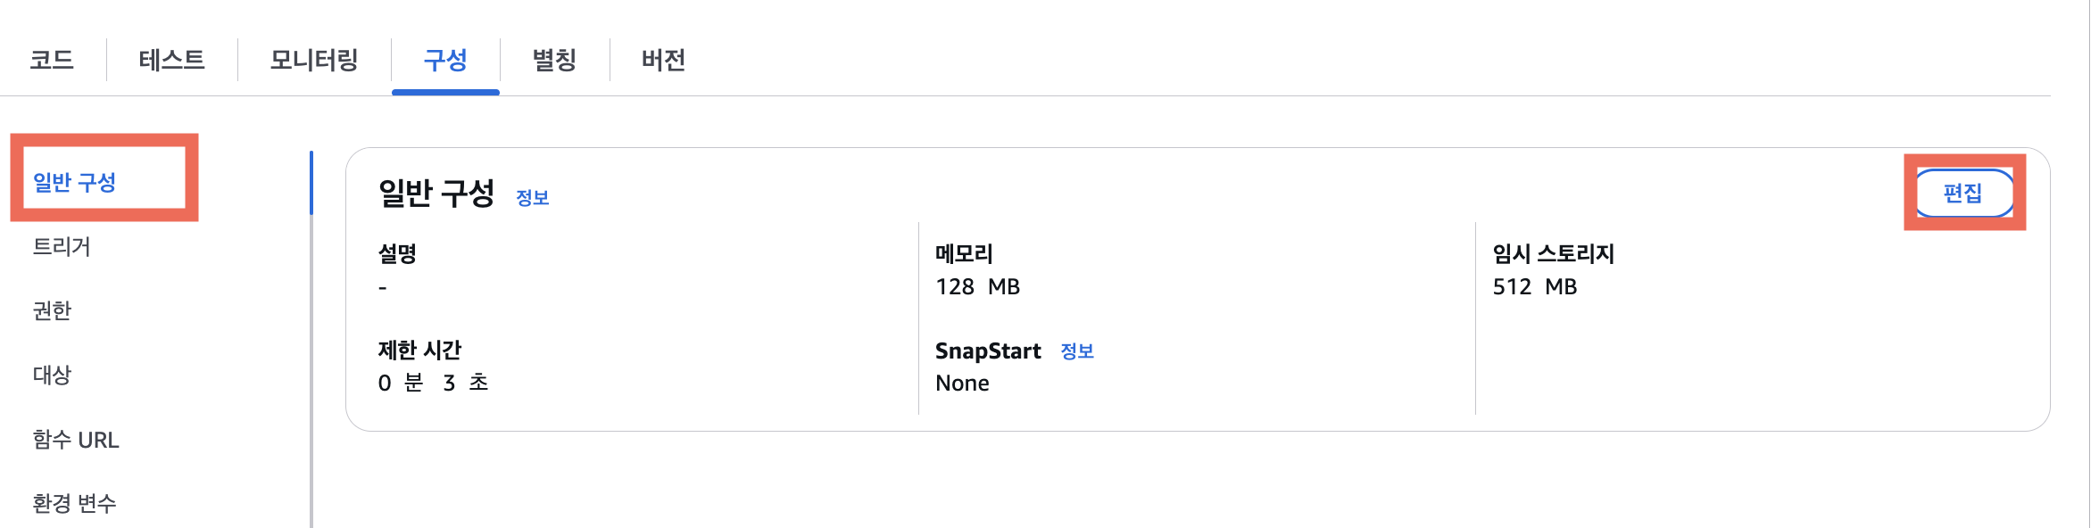
Task: Open the 테스트 tab
Action: (x=171, y=60)
